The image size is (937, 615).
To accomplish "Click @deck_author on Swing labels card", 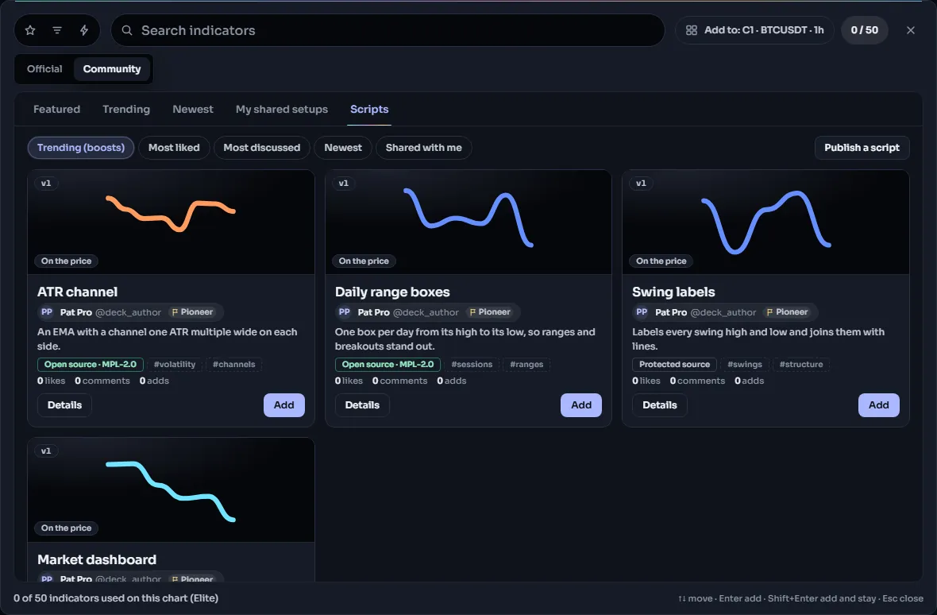I will [723, 312].
